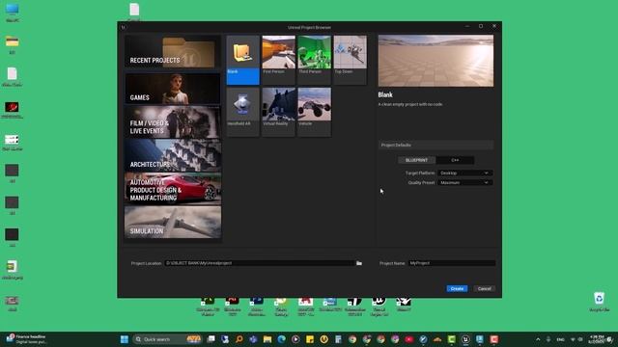Select the Blank project template

[242, 60]
